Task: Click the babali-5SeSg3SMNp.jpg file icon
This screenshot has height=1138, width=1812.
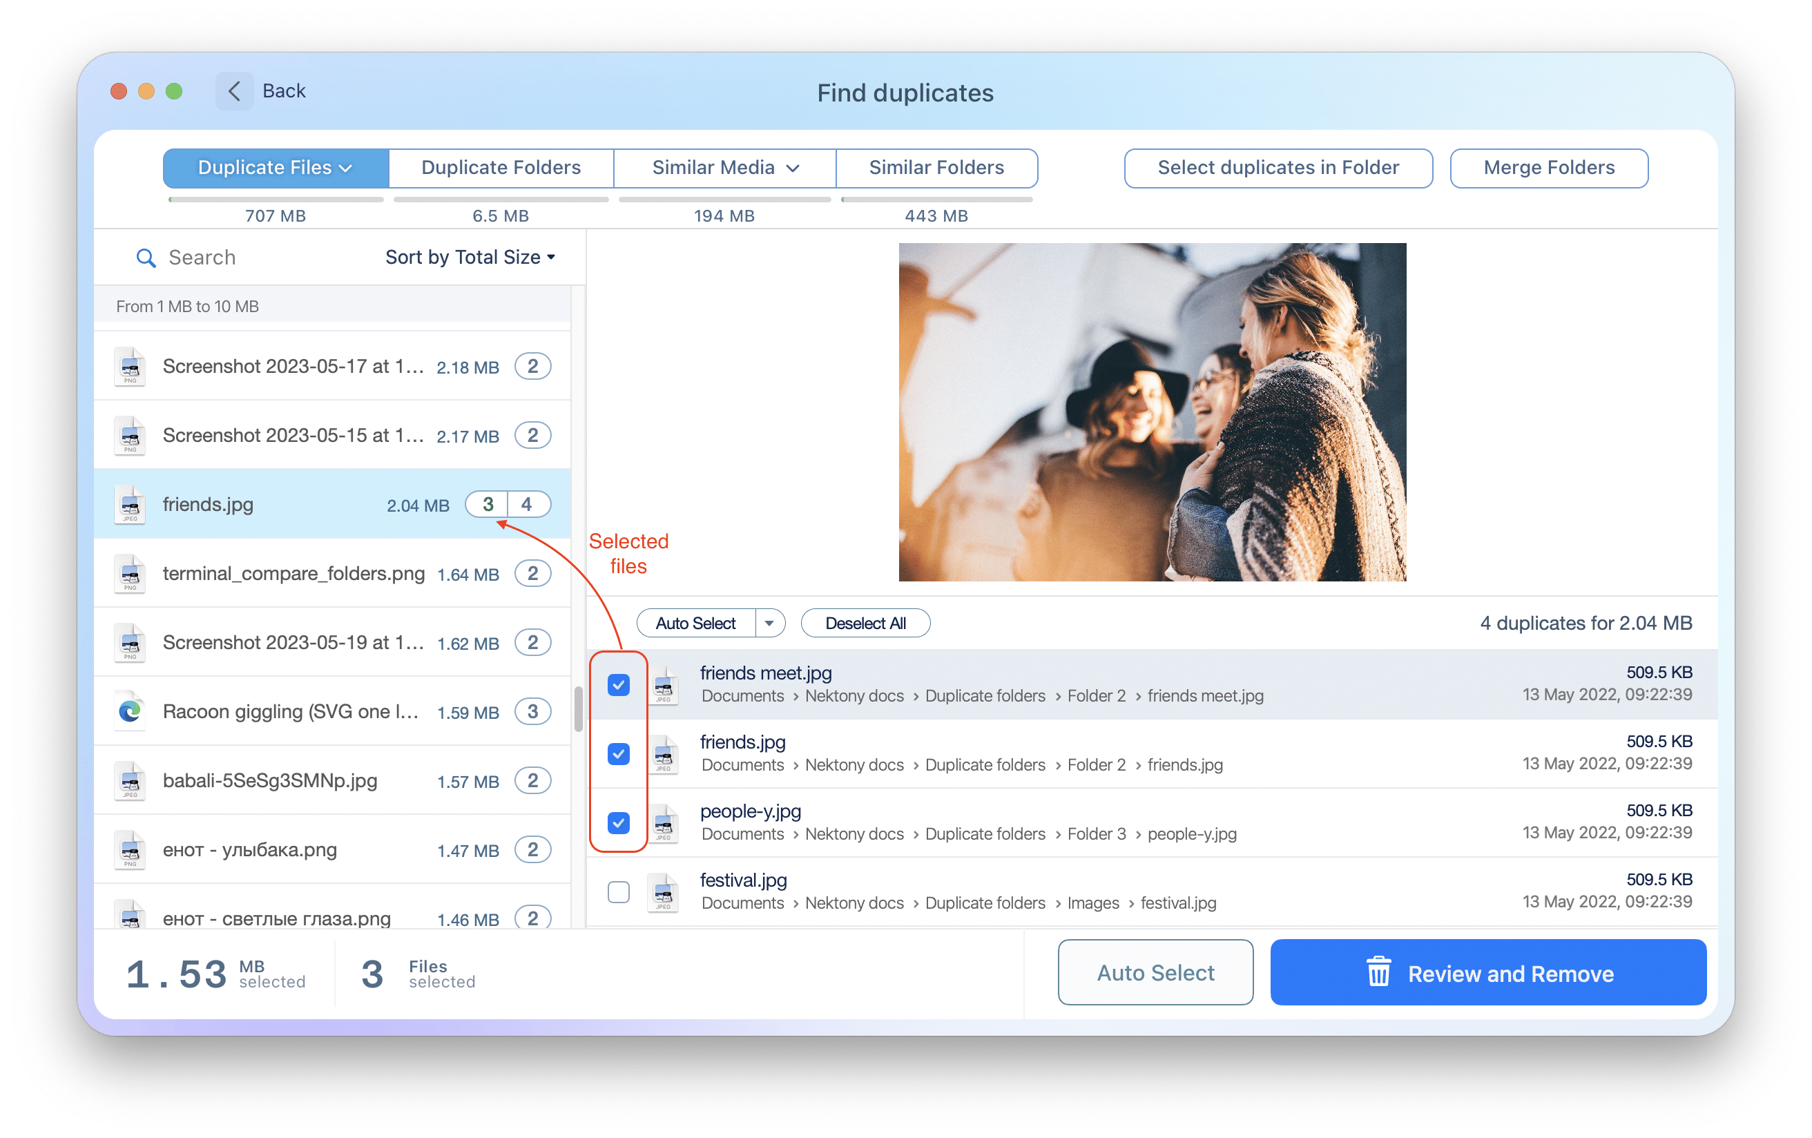Action: tap(129, 780)
